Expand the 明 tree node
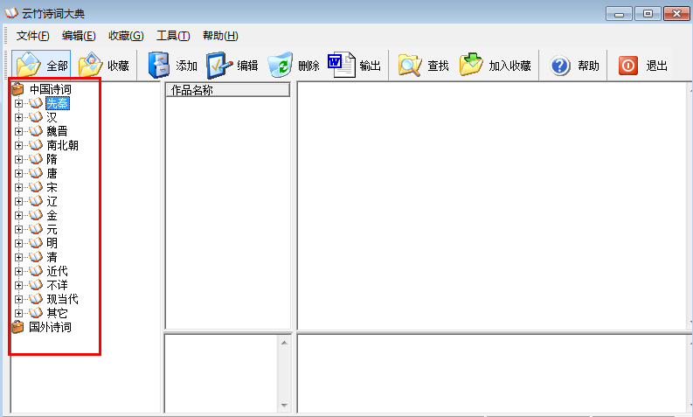Viewport: 693px width, 417px height. click(x=18, y=243)
